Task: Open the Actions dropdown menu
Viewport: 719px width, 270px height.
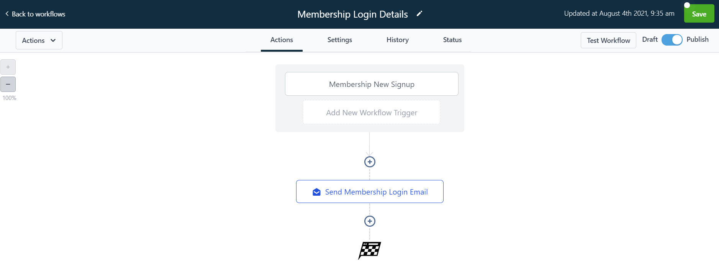Action: [x=39, y=40]
